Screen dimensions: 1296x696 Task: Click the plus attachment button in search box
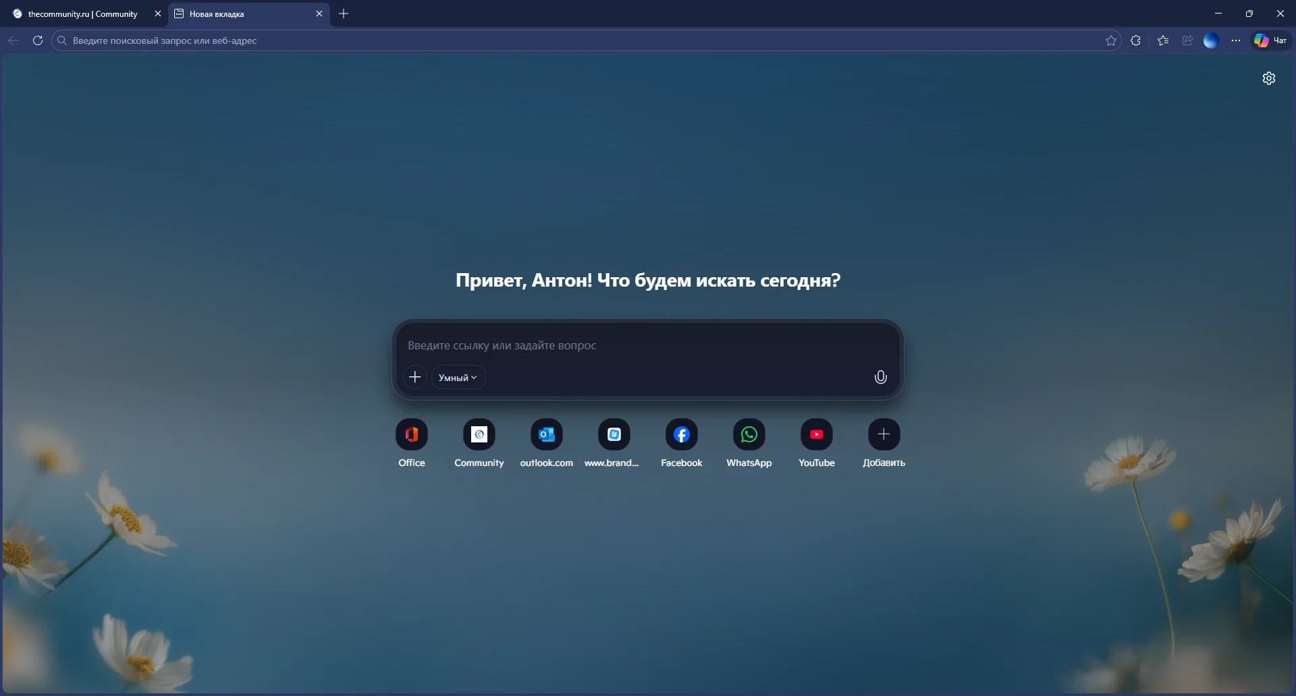(x=415, y=378)
